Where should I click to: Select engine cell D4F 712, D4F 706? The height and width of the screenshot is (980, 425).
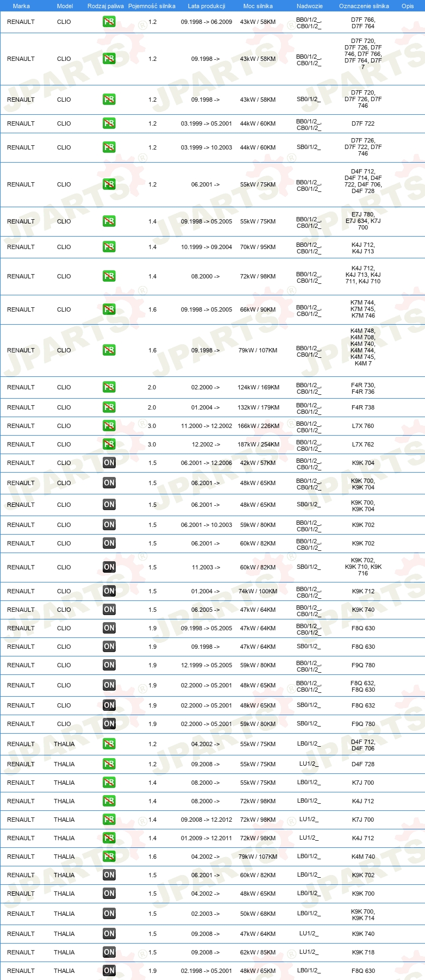click(363, 745)
